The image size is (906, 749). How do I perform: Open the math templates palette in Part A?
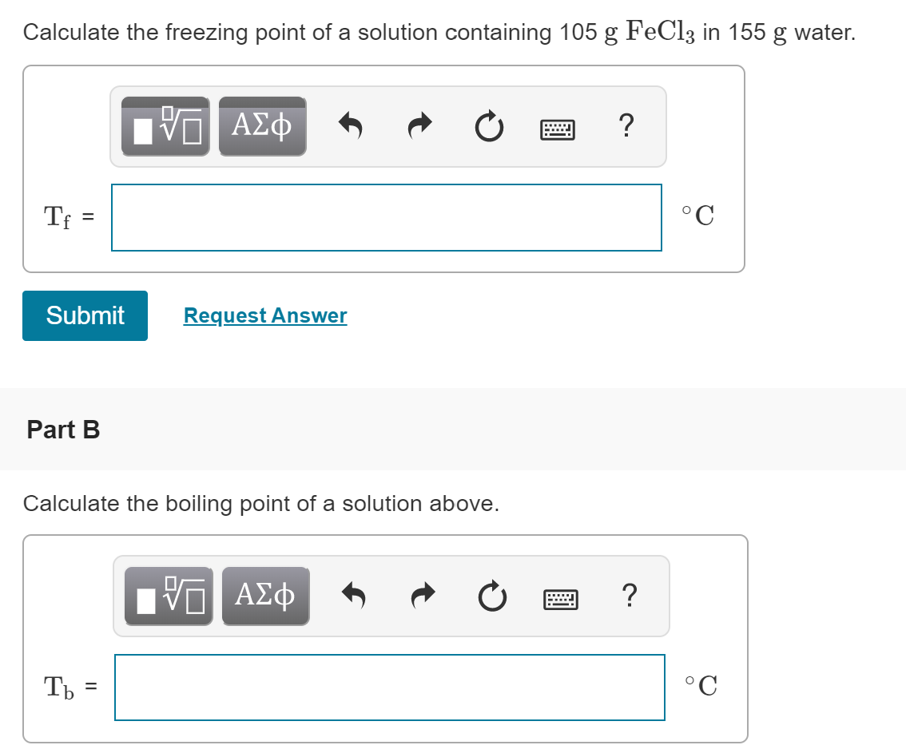pyautogui.click(x=165, y=125)
